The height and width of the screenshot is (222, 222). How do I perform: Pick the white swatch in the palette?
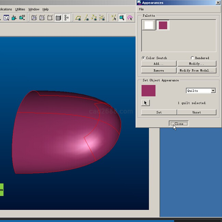[149, 25]
